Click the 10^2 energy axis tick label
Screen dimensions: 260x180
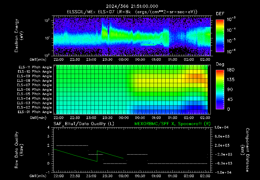47,21
